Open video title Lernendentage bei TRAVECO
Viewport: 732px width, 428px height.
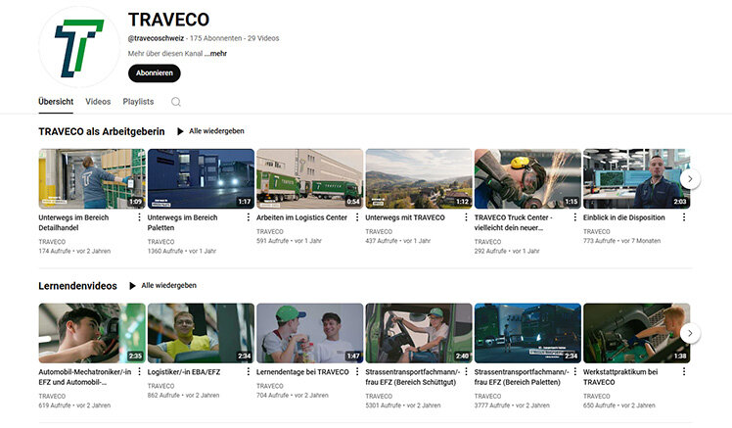tap(302, 372)
